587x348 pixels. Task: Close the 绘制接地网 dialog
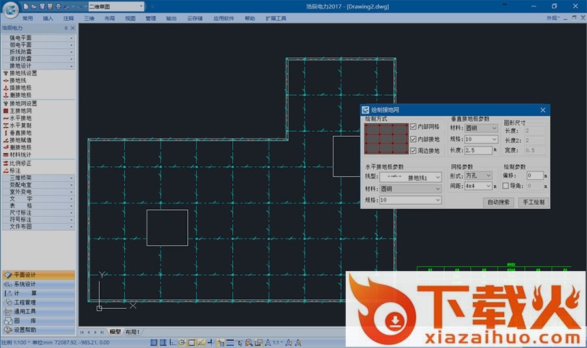(543, 110)
